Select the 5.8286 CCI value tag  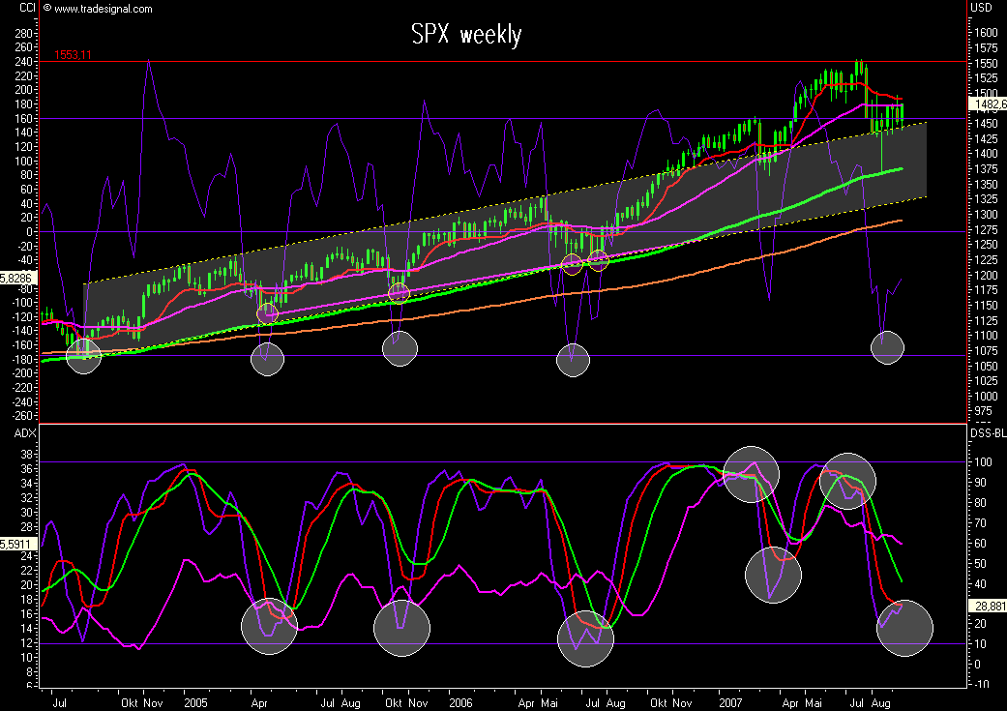pyautogui.click(x=18, y=277)
